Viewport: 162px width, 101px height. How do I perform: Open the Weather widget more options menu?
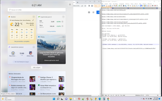click(x=34, y=17)
